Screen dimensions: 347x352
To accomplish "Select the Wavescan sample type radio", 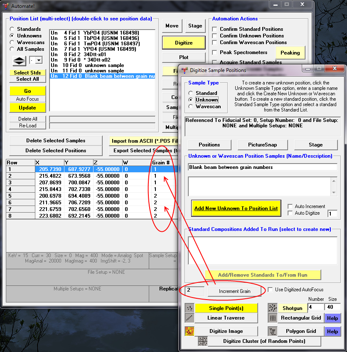I will point(191,107).
